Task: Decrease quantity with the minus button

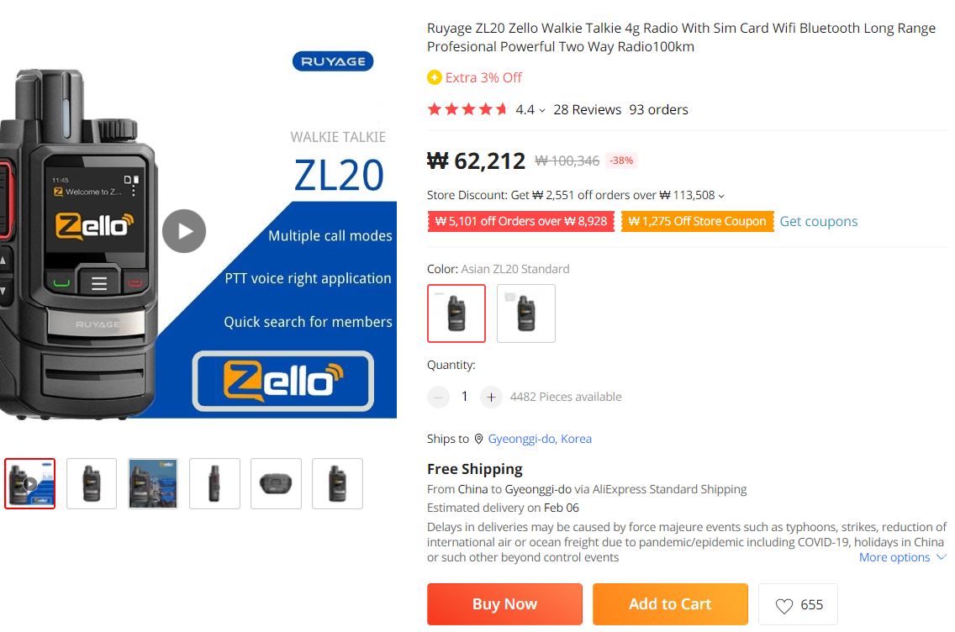Action: pos(438,397)
